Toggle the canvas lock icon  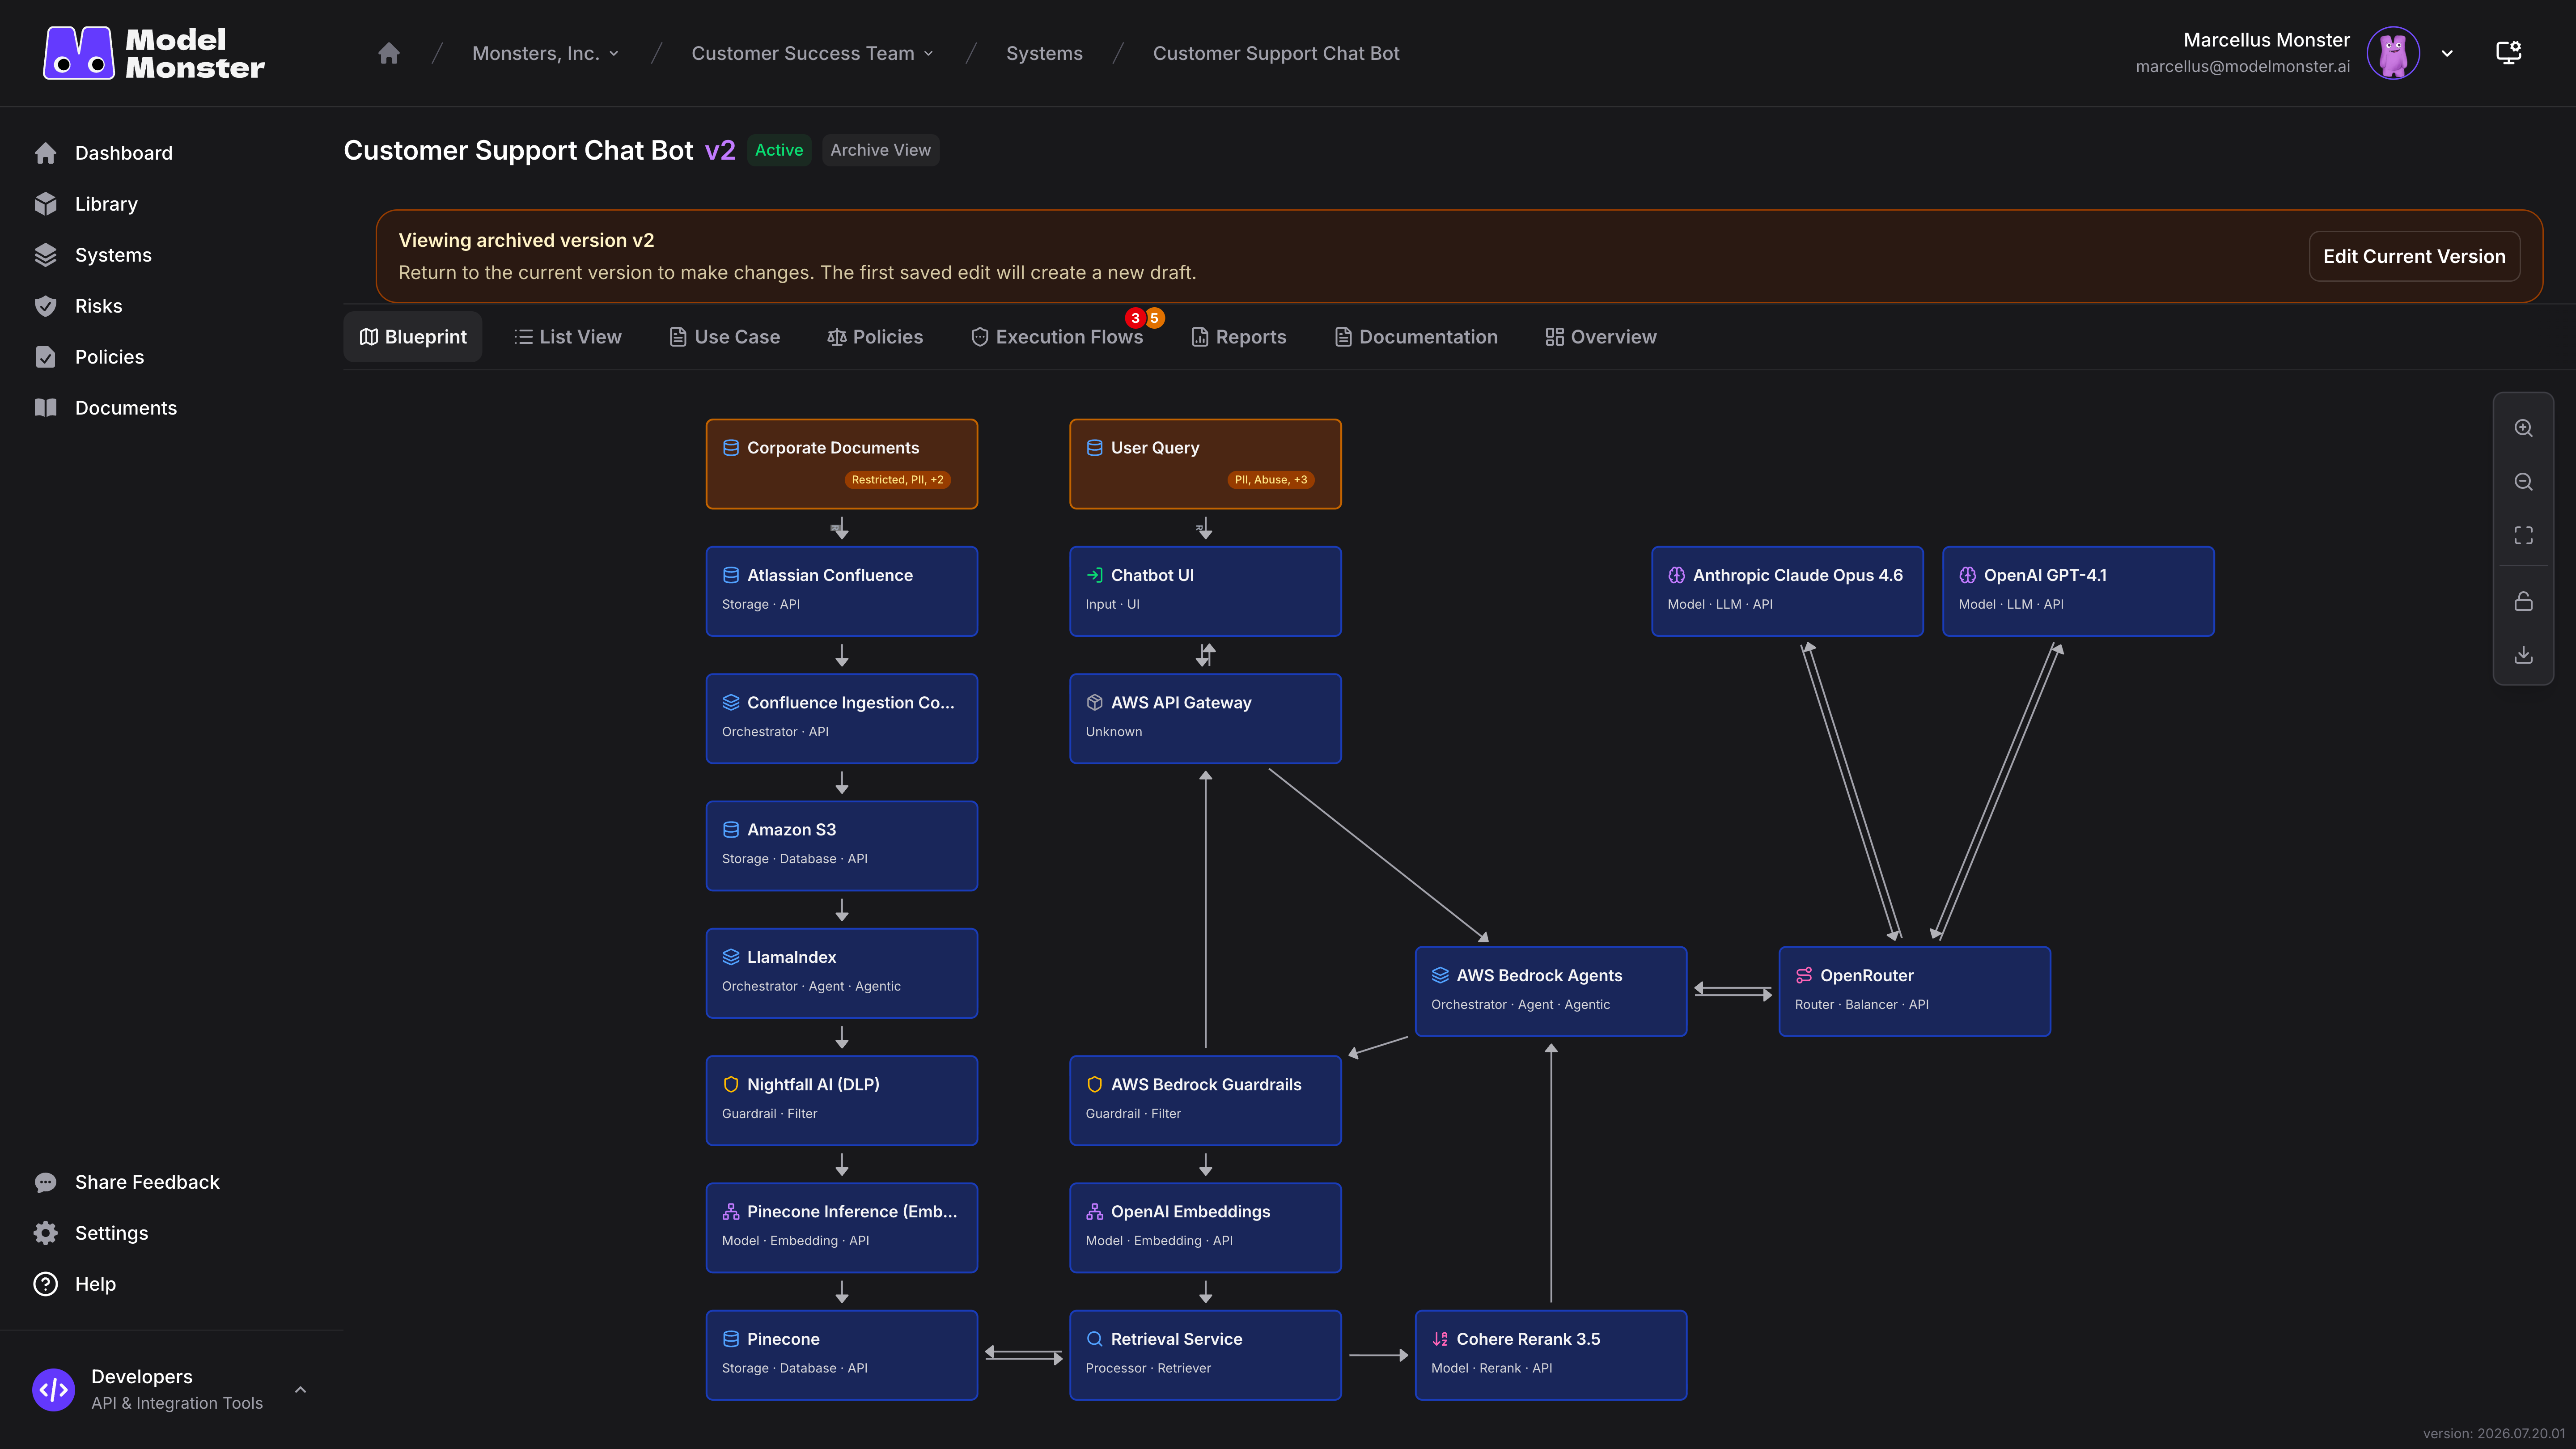pos(2523,601)
